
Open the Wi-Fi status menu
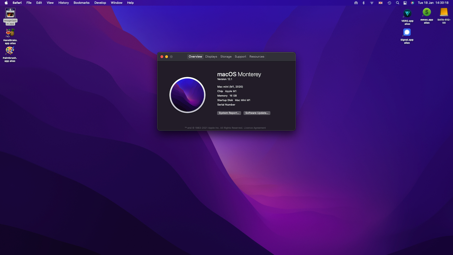(372, 3)
